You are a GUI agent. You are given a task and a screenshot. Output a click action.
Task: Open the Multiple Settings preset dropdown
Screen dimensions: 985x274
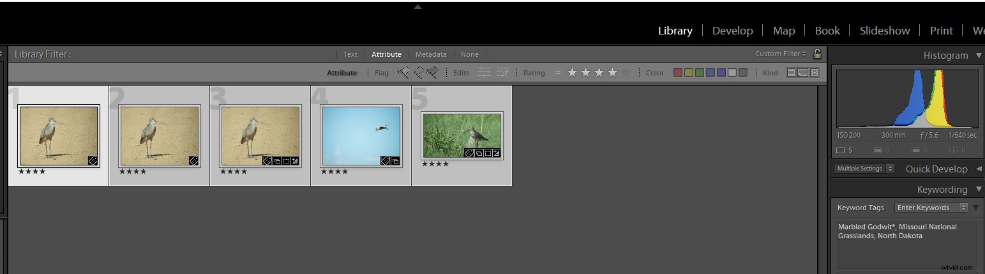pyautogui.click(x=865, y=169)
